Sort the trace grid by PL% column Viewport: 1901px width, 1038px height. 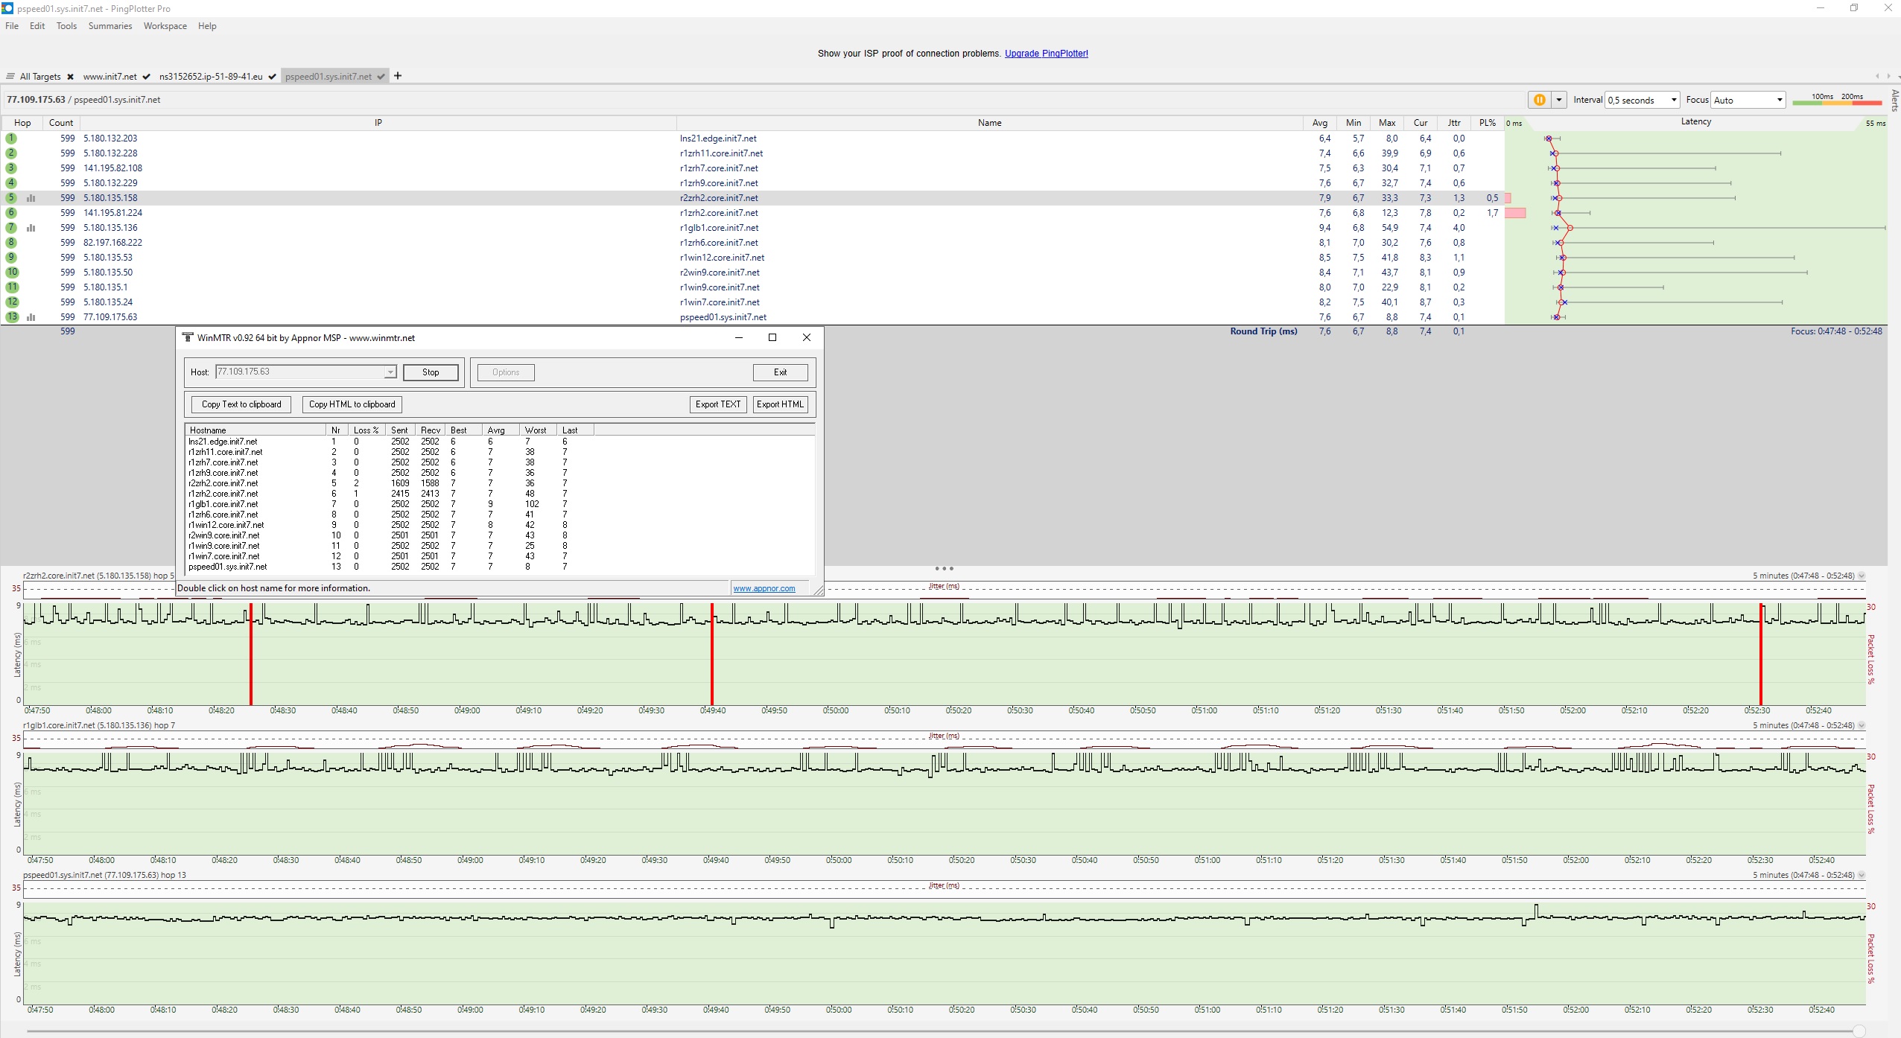tap(1487, 123)
